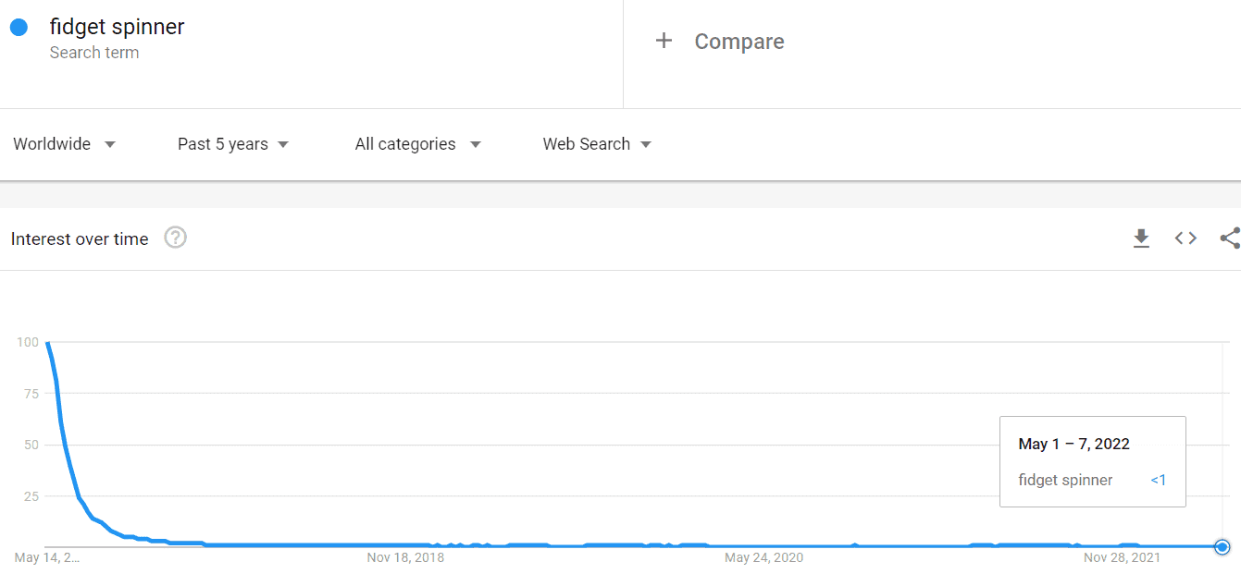1241x586 pixels.
Task: Click the blue fidget spinner color dot
Action: coord(19,28)
